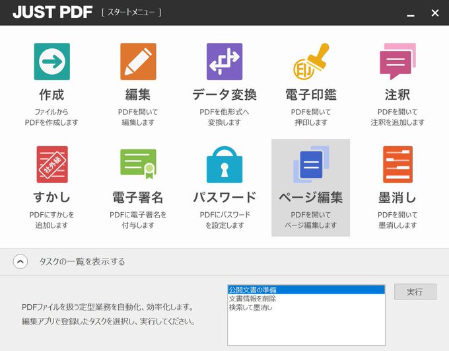
Task: Open the 電子印鑑 stamp icon
Action: (311, 61)
